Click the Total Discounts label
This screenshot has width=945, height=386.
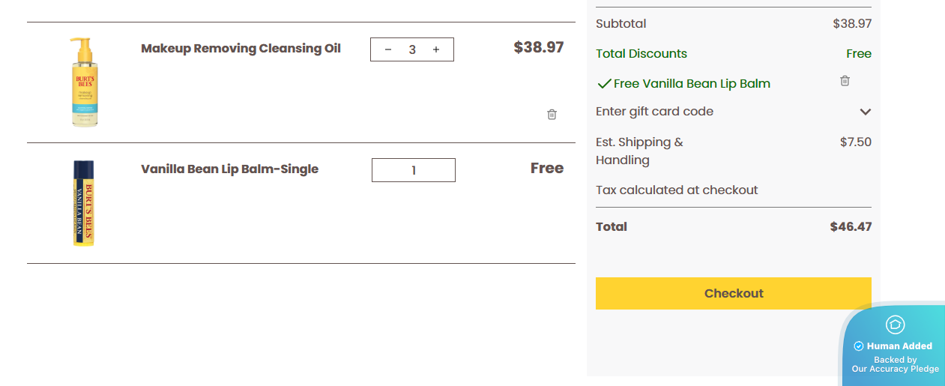pos(641,54)
